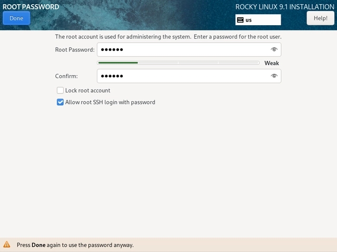
Task: Reveal Root Password using eye icon
Action: [274, 49]
